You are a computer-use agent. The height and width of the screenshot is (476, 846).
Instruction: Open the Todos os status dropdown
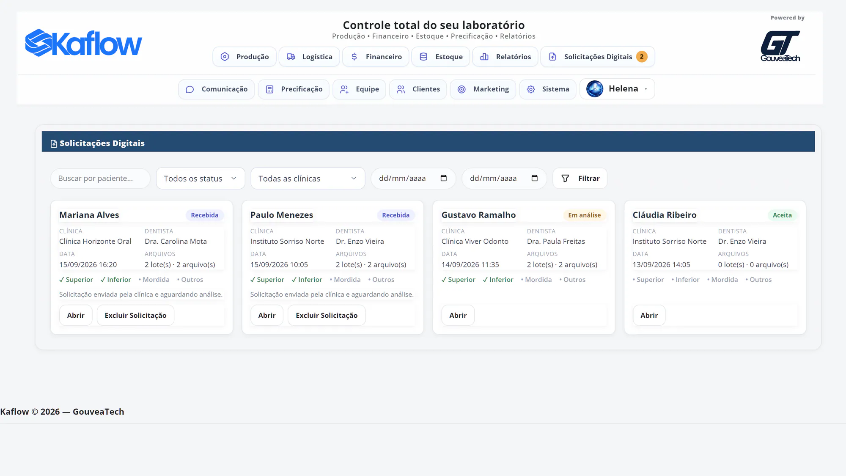(201, 179)
